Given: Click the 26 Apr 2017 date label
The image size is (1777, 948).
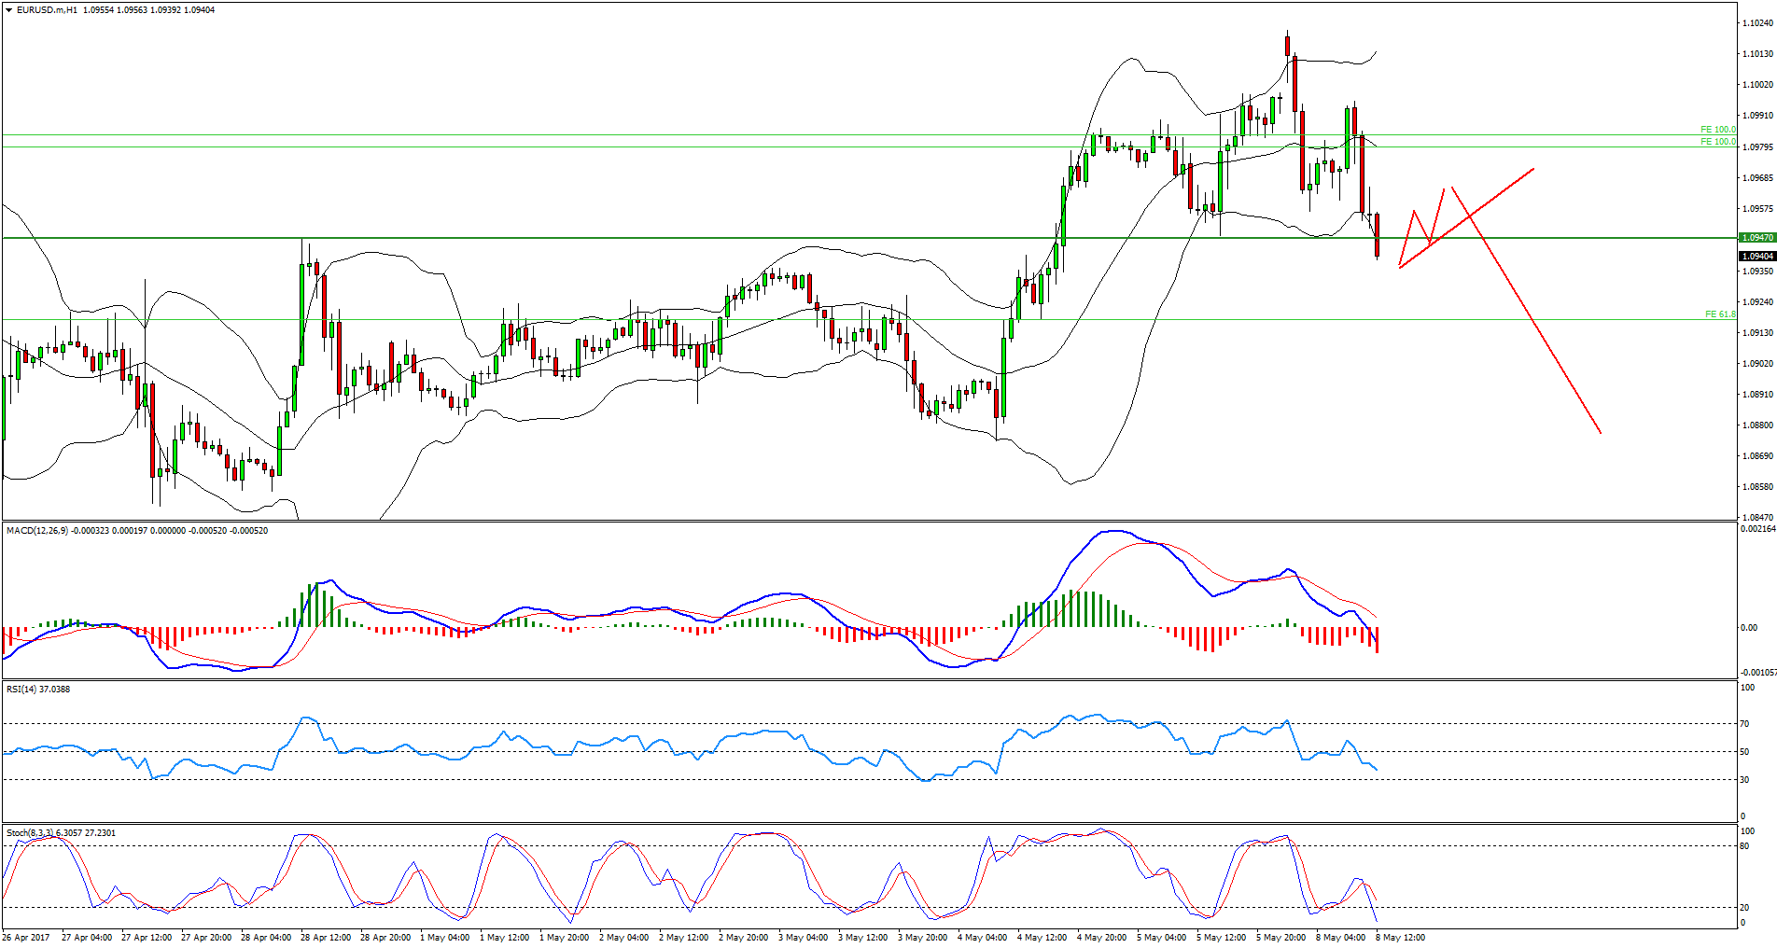Looking at the screenshot, I should (x=26, y=938).
